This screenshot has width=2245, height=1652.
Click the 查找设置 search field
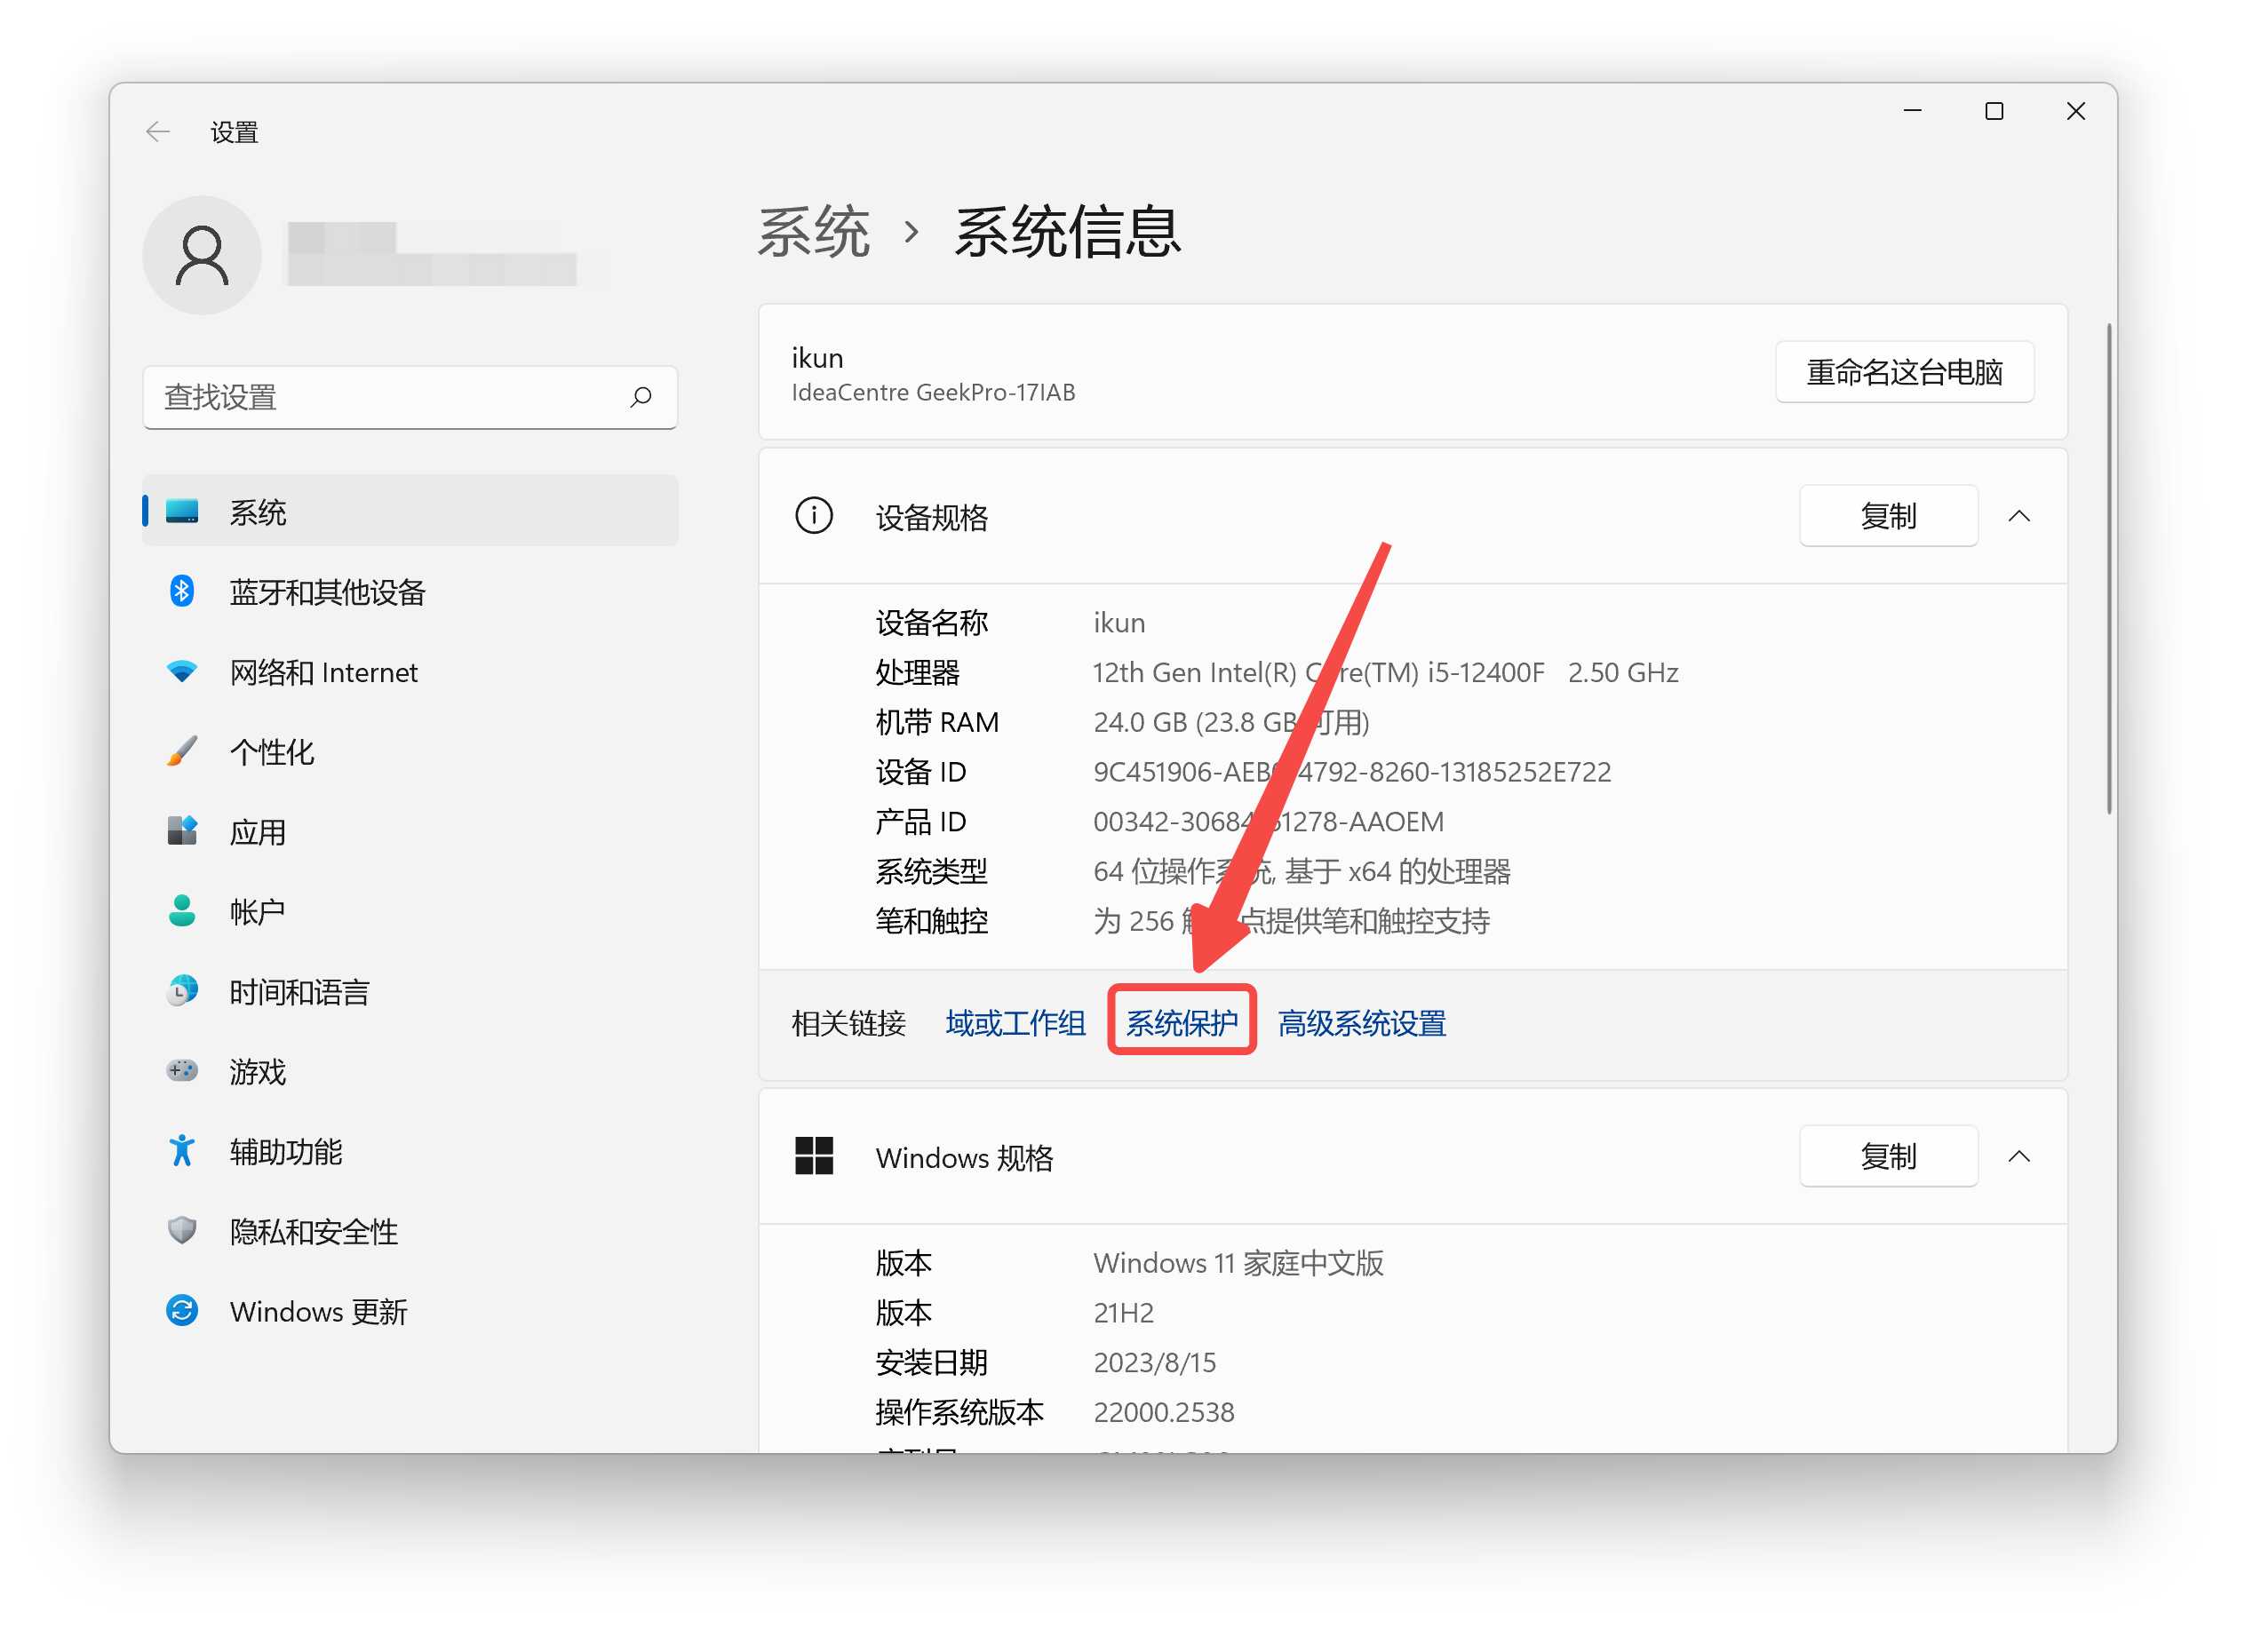click(x=410, y=397)
